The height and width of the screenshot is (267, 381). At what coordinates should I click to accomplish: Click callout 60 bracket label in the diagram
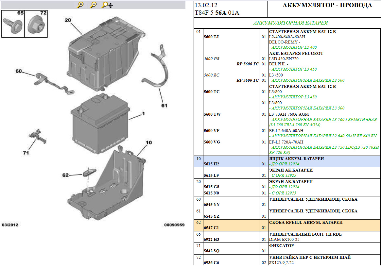(19, 71)
